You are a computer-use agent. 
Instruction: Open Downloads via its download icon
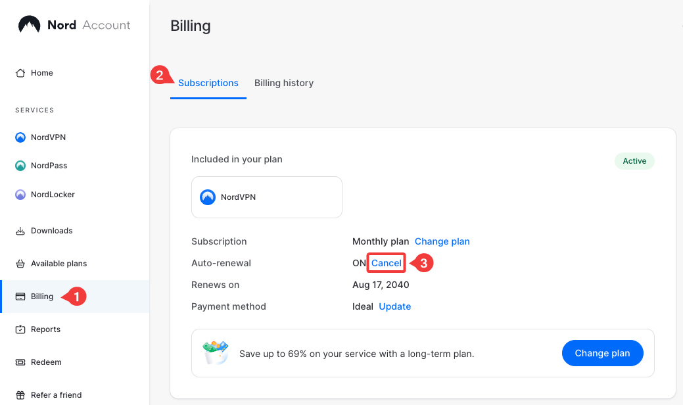click(20, 231)
